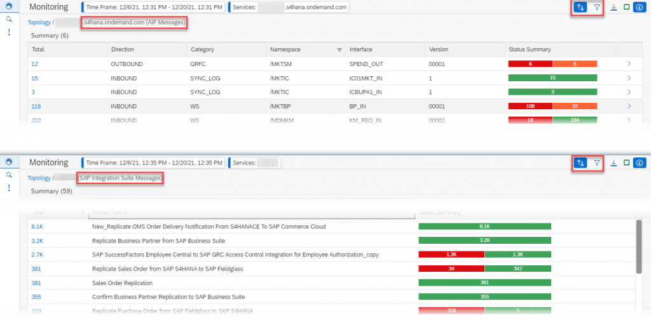The height and width of the screenshot is (320, 651).
Task: Open the Namespace column sort dropdown icon
Action: (x=339, y=50)
